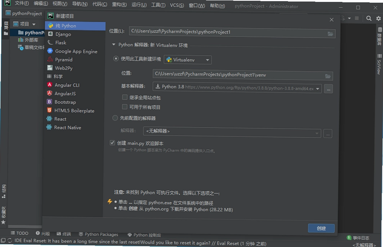Open the 事件日志 panel

(x=358, y=238)
